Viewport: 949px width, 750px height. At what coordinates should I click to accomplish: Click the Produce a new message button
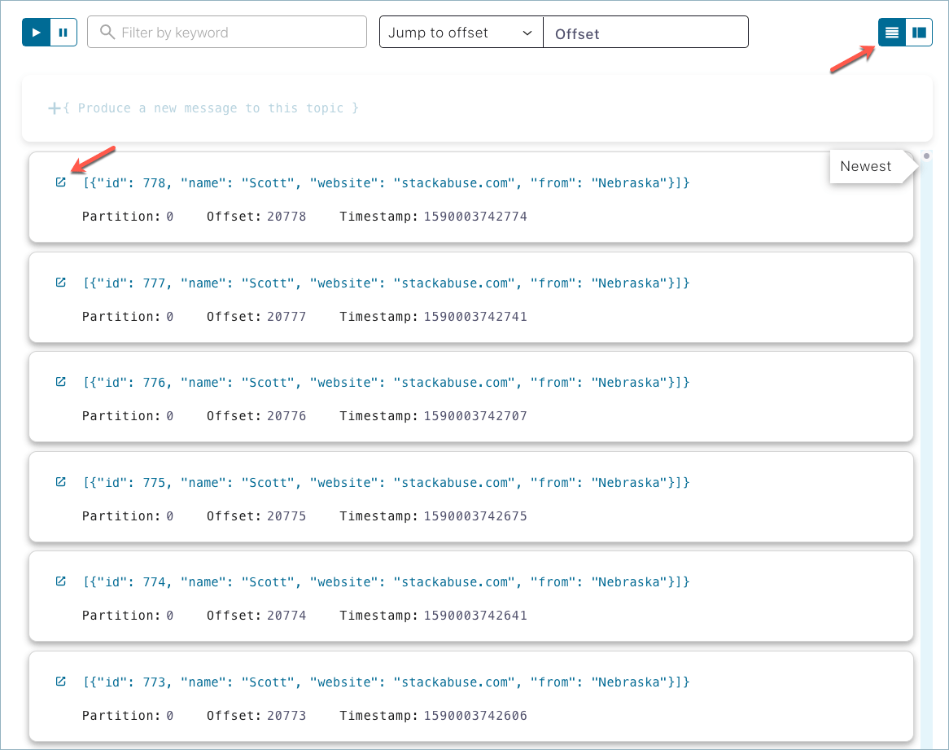203,107
